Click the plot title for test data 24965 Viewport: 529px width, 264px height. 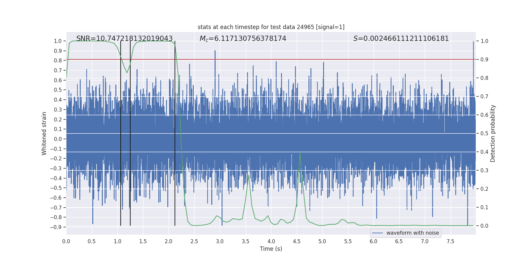(271, 27)
